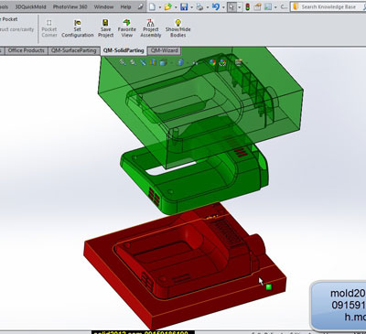The width and height of the screenshot is (366, 334).
Task: Open the Display Style viewport icon
Action: coord(180,62)
